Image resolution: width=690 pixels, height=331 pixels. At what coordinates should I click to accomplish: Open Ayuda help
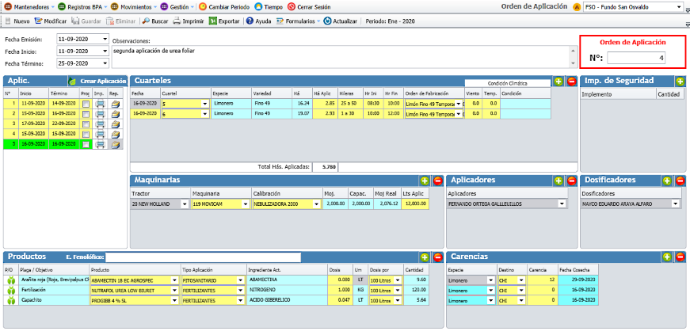tap(259, 21)
